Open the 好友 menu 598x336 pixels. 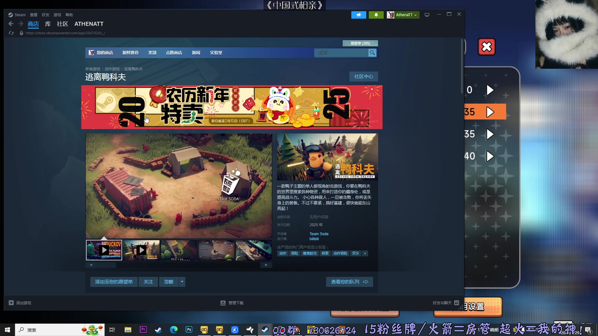point(45,15)
